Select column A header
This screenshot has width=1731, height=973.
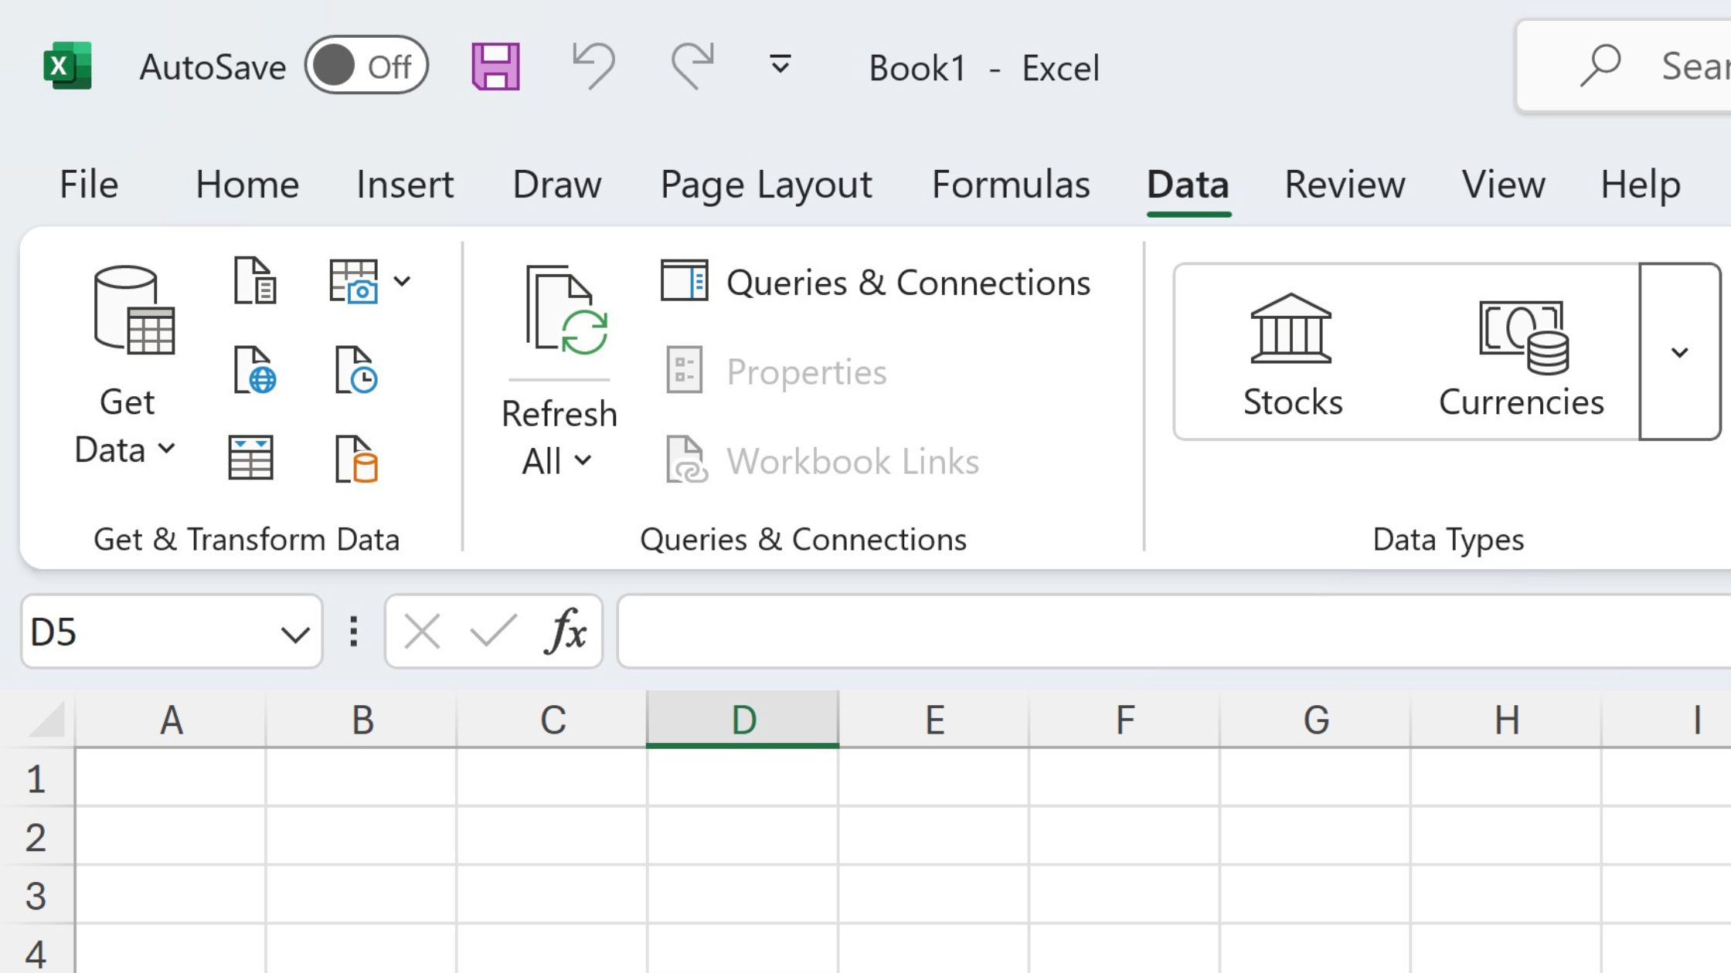(171, 720)
